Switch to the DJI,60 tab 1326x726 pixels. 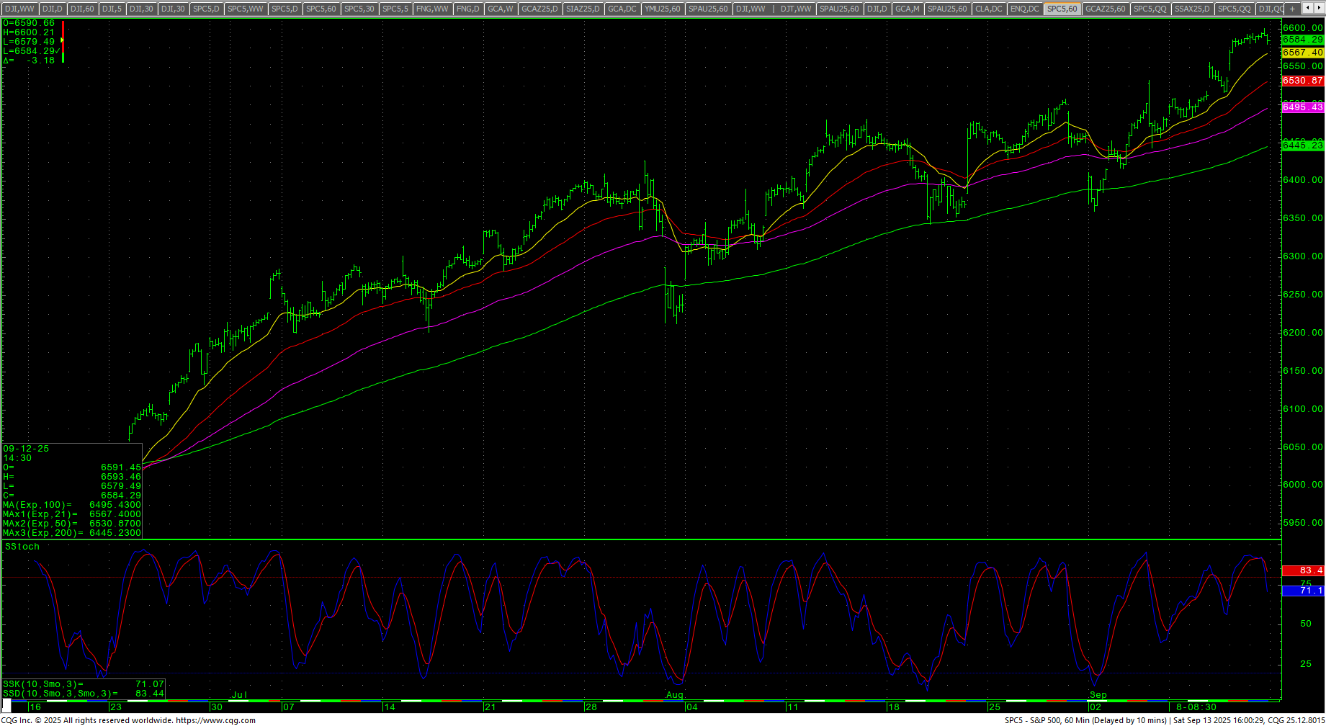[81, 9]
